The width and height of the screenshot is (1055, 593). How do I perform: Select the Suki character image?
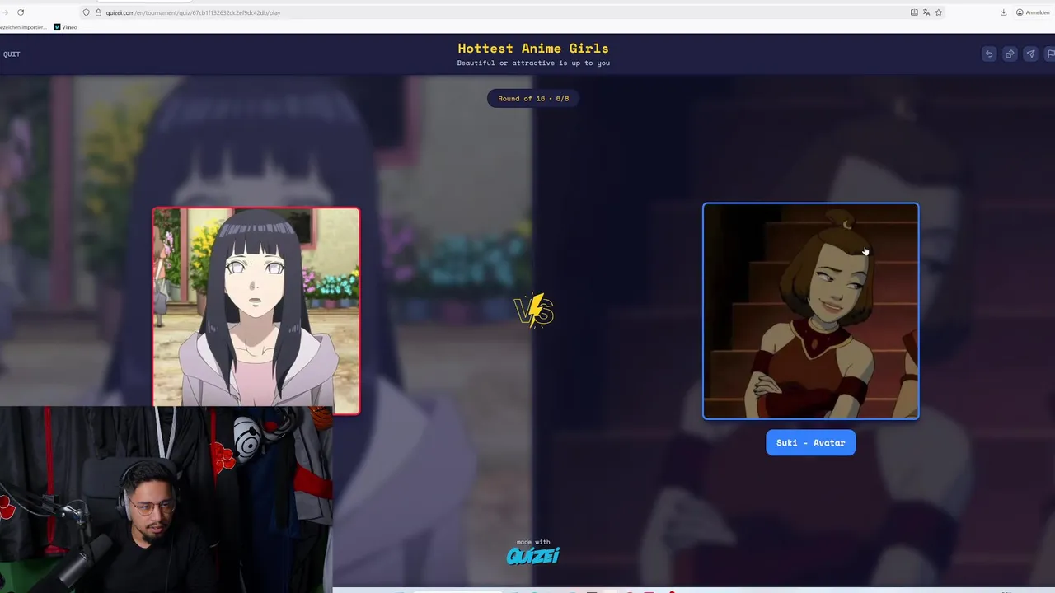[811, 311]
